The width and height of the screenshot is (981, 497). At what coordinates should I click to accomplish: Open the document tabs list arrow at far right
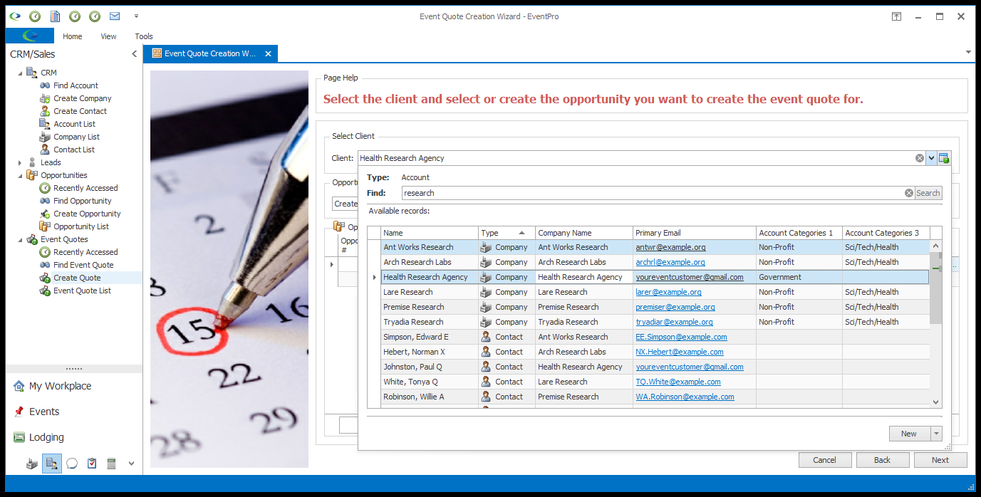click(x=968, y=53)
